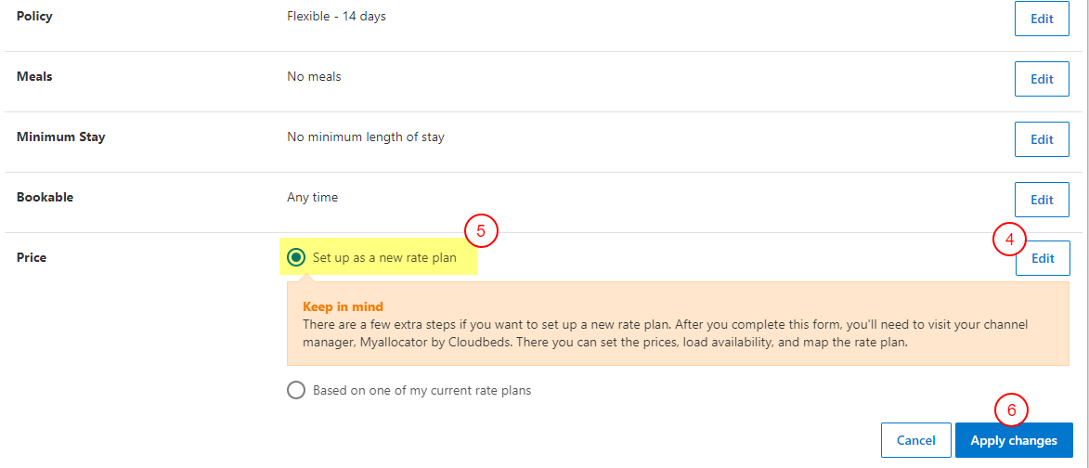Click the "Flexible - 14 days" policy value
Image resolution: width=1089 pixels, height=468 pixels.
click(336, 16)
